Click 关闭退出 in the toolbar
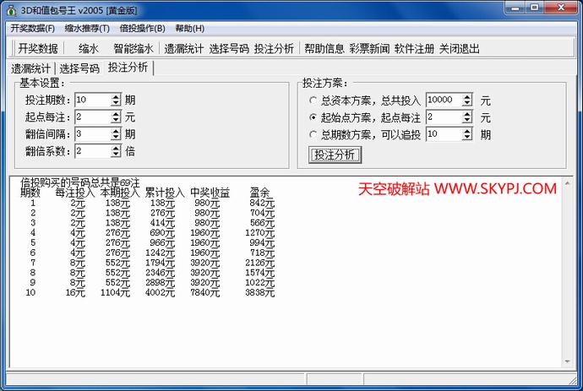583x391 pixels. (x=460, y=48)
